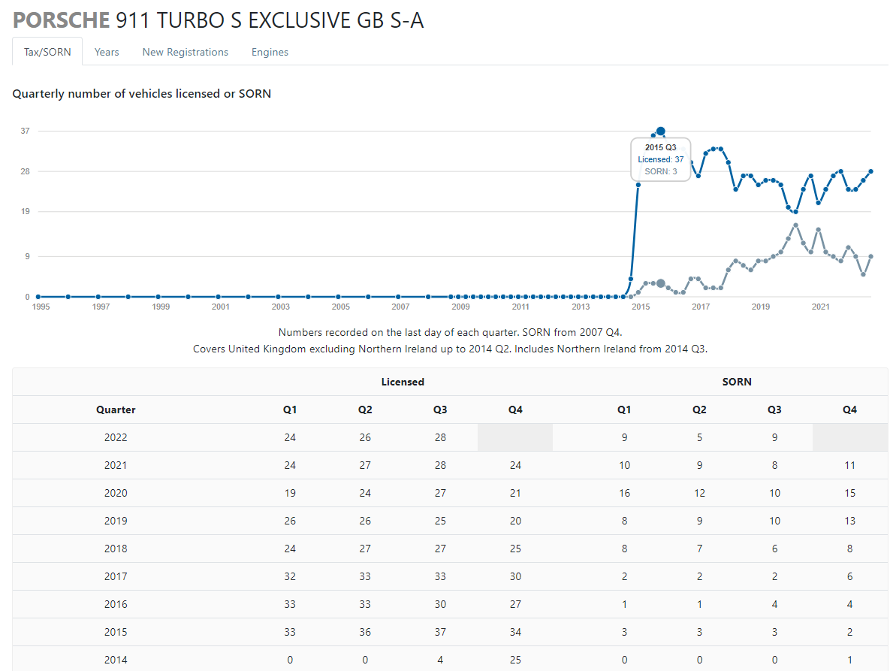
Task: Select the 2022 row label
Action: (116, 437)
